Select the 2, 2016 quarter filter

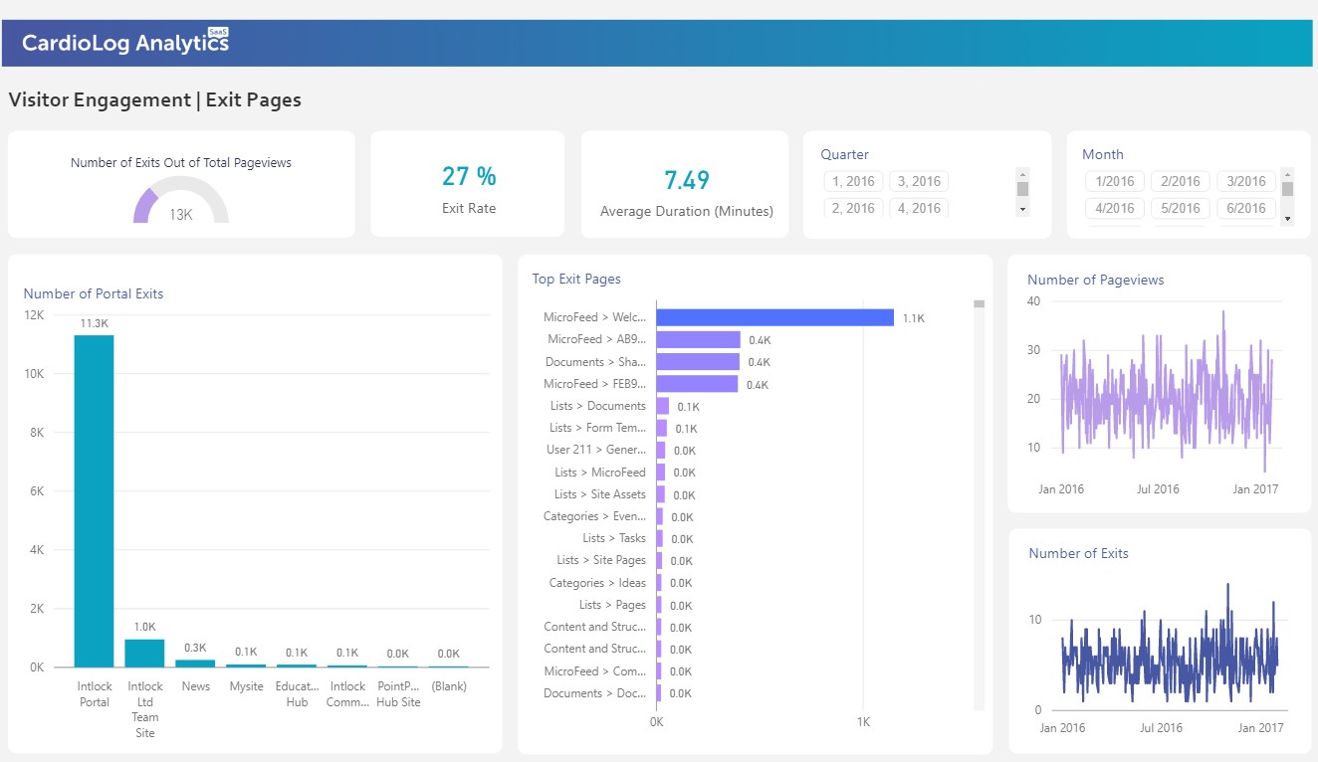click(853, 208)
